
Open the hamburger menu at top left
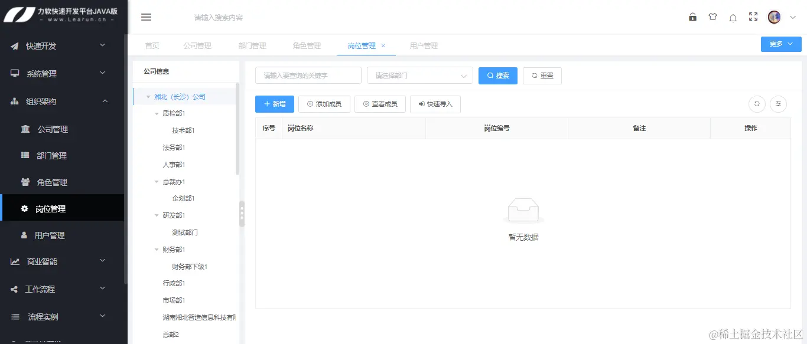click(x=146, y=17)
